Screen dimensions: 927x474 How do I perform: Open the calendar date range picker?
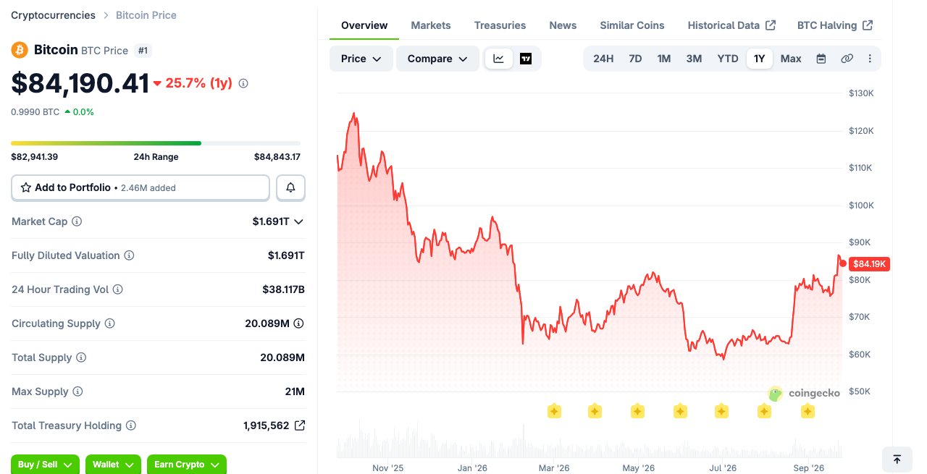[821, 59]
